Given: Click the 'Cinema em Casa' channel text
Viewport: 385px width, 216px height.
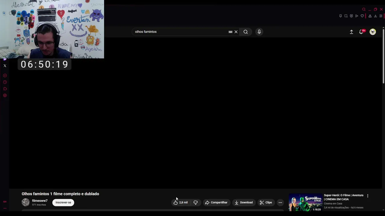Looking at the screenshot, I should click(x=333, y=204).
